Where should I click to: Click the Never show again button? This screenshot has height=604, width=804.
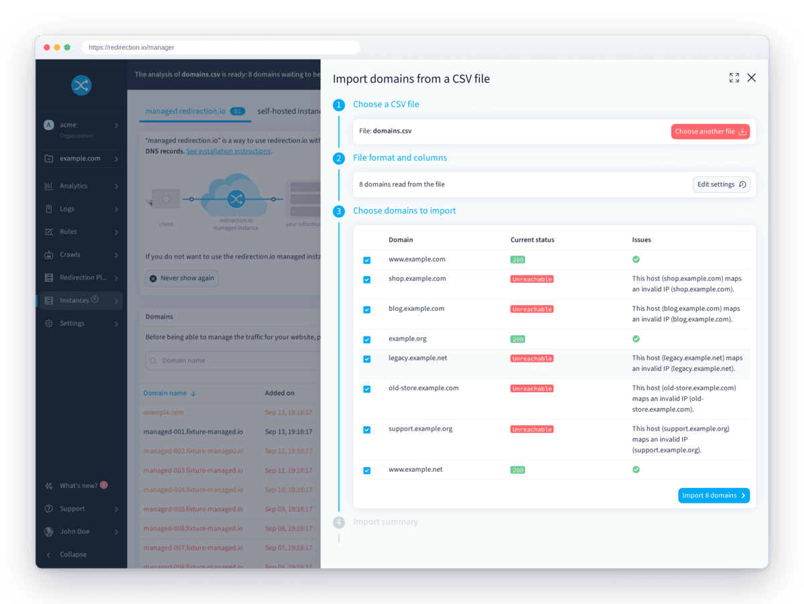182,278
